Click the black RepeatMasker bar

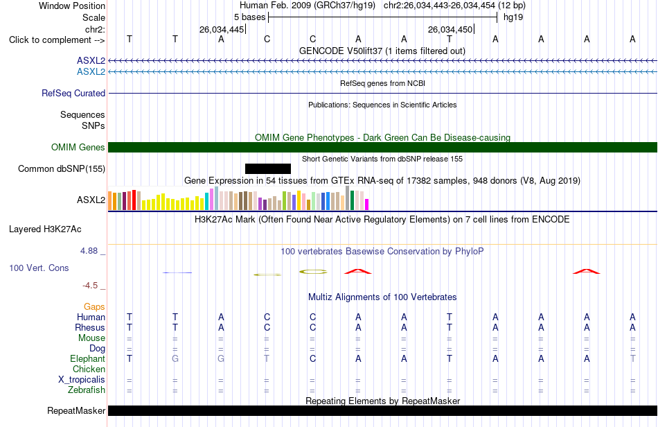(383, 410)
